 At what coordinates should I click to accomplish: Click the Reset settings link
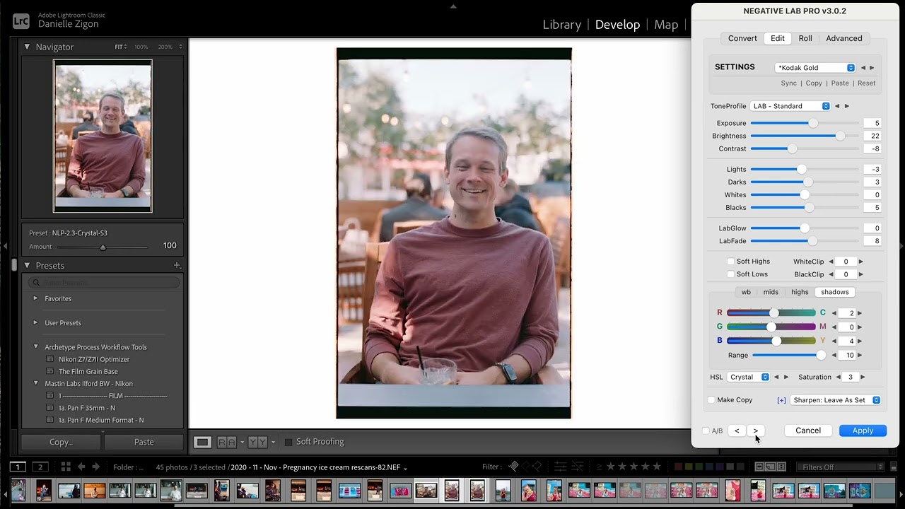click(x=866, y=83)
